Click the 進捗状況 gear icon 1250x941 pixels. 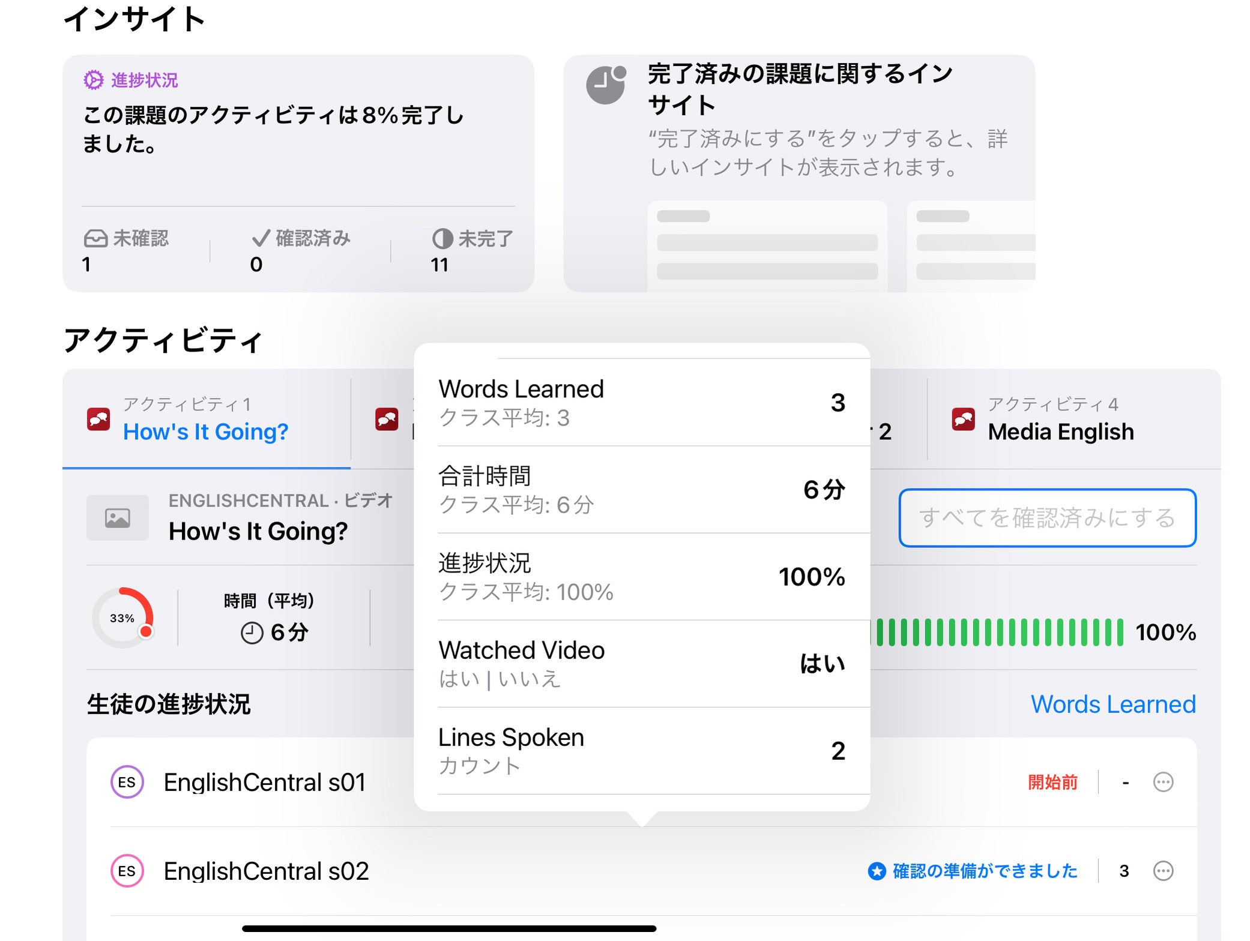click(93, 80)
